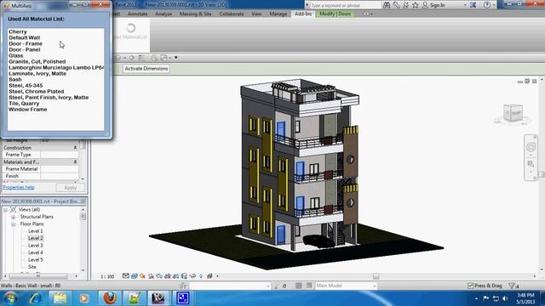Click the volume speaker tray icon
This screenshot has height=306, width=545.
pyautogui.click(x=505, y=298)
